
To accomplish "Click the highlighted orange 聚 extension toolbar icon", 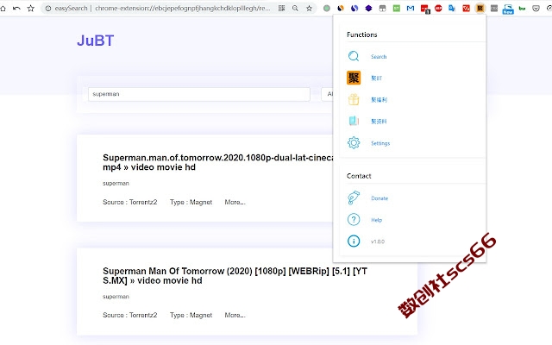I will [480, 8].
